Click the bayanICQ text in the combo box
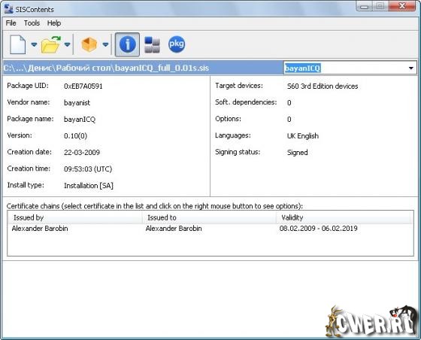Screen dimensions: 421x340 click(302, 68)
